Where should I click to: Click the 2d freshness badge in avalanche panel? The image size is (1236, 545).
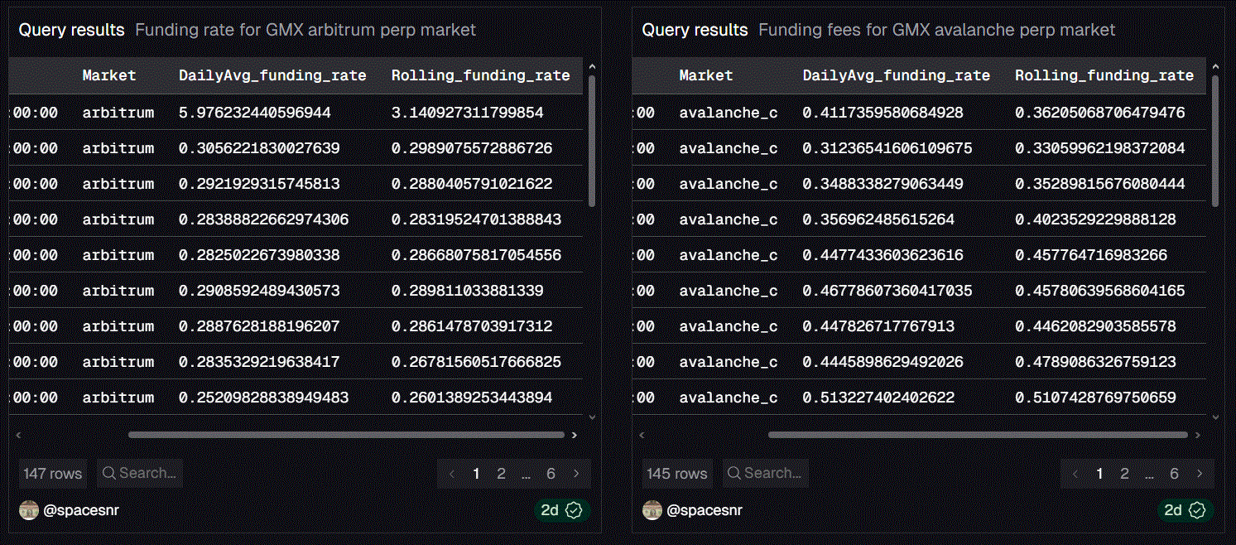click(x=1186, y=510)
